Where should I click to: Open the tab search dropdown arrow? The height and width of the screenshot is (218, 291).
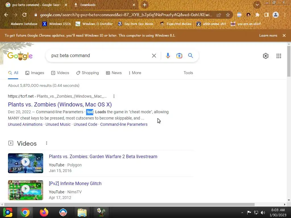[257, 5]
